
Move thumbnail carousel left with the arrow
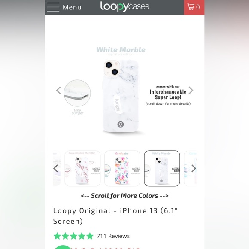coord(55,168)
